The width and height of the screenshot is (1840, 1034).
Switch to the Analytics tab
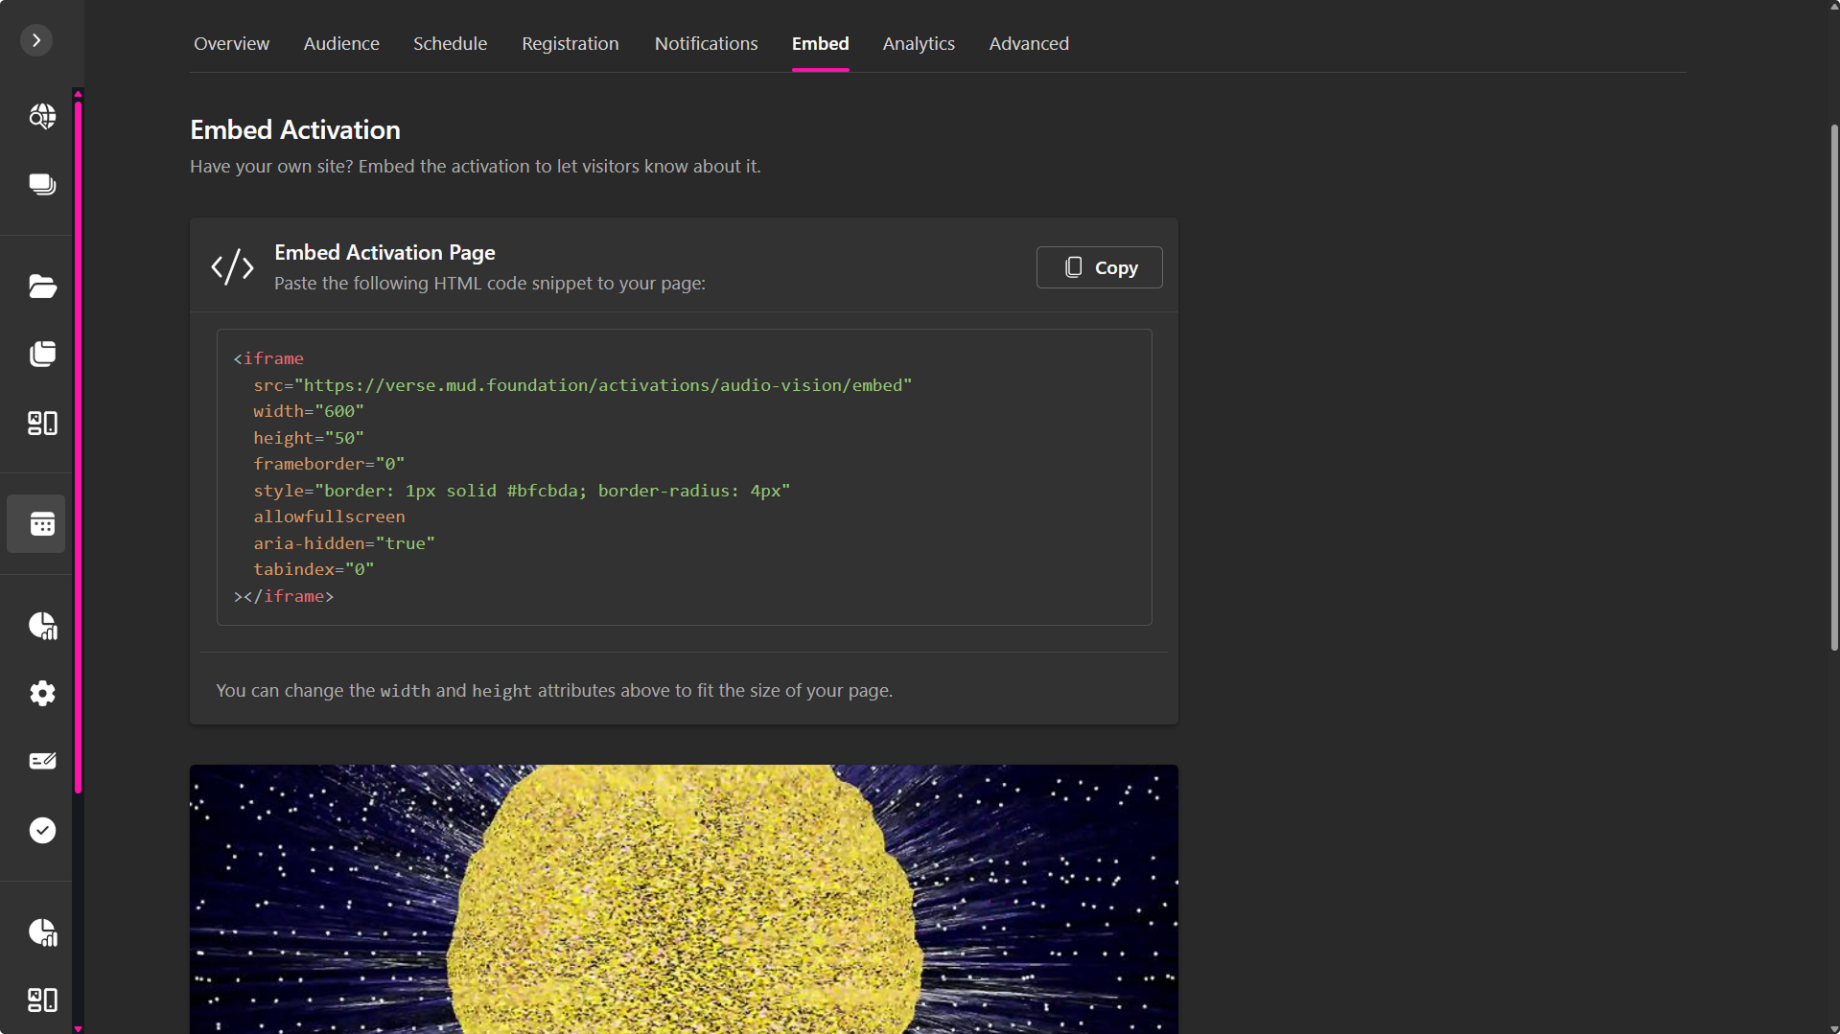pos(918,44)
